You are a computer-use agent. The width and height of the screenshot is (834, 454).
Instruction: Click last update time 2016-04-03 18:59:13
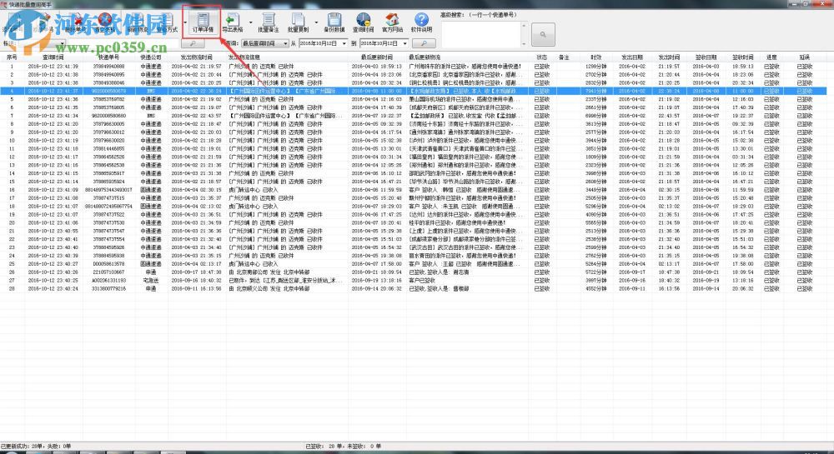coord(377,67)
